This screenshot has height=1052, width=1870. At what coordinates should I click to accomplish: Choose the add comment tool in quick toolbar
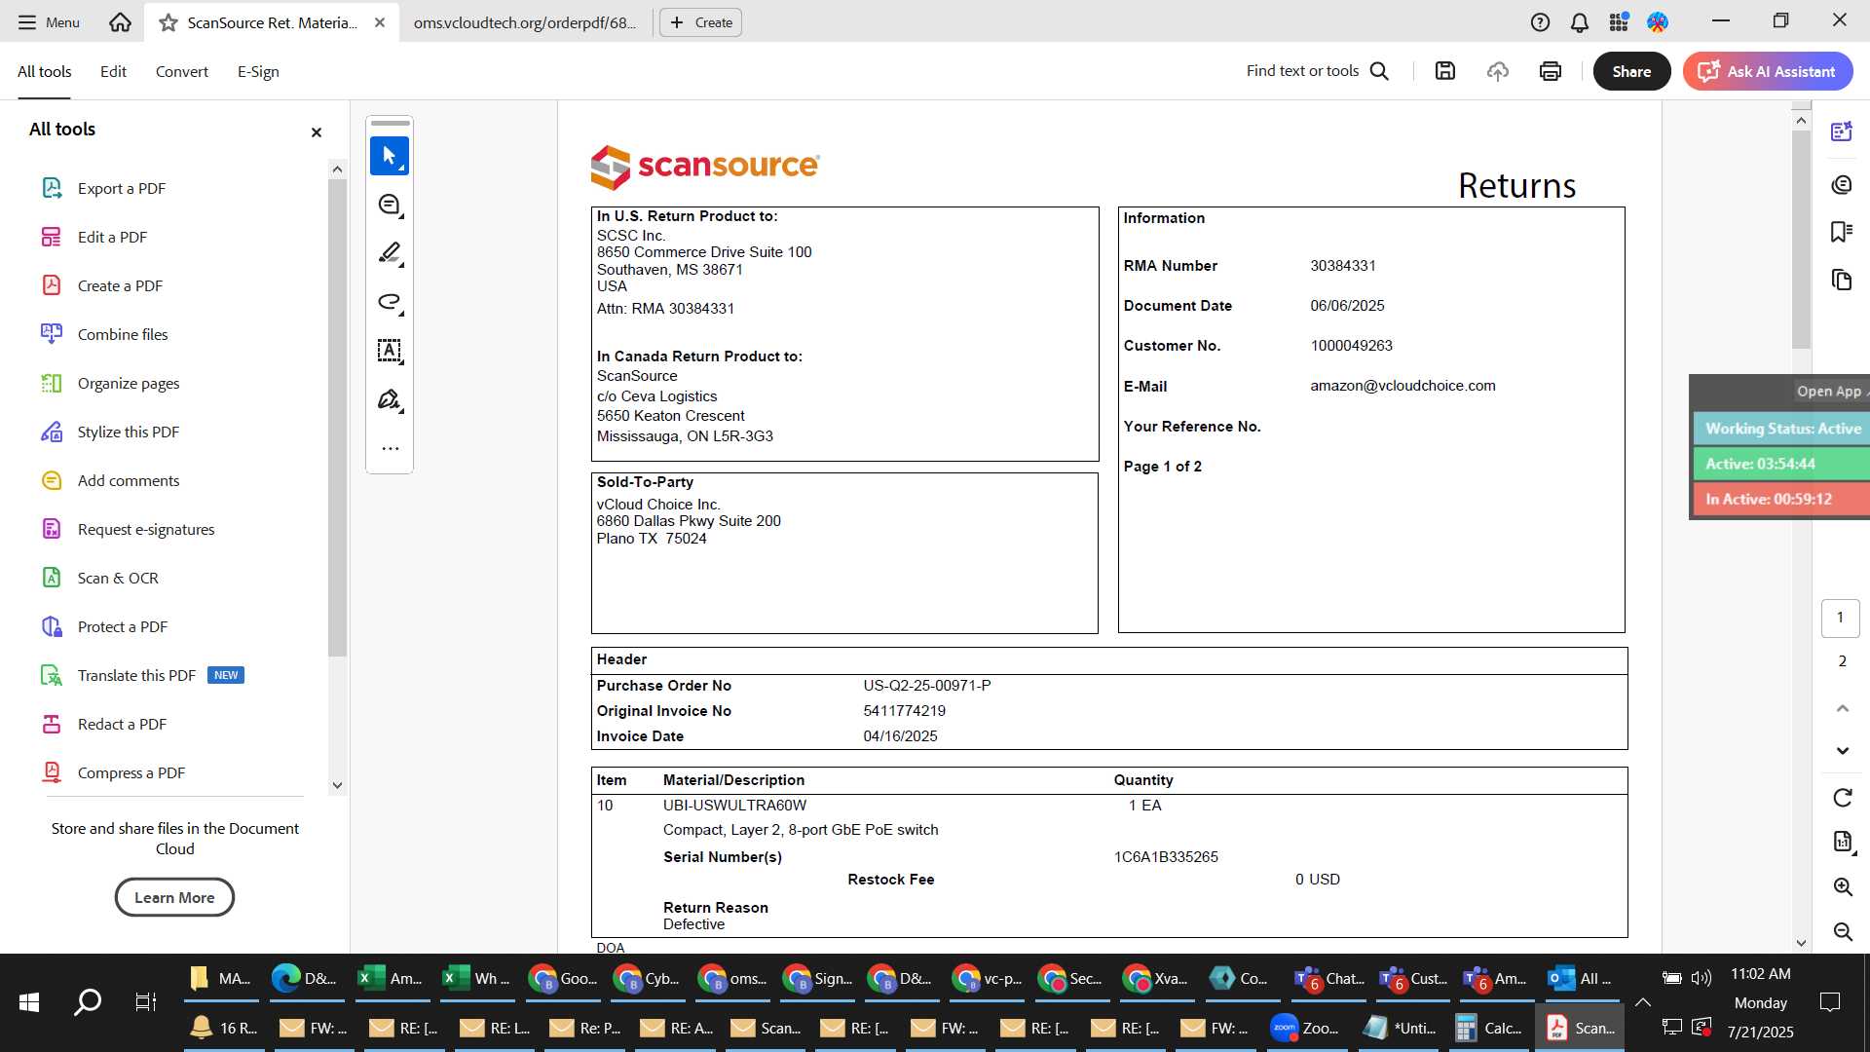click(x=390, y=206)
